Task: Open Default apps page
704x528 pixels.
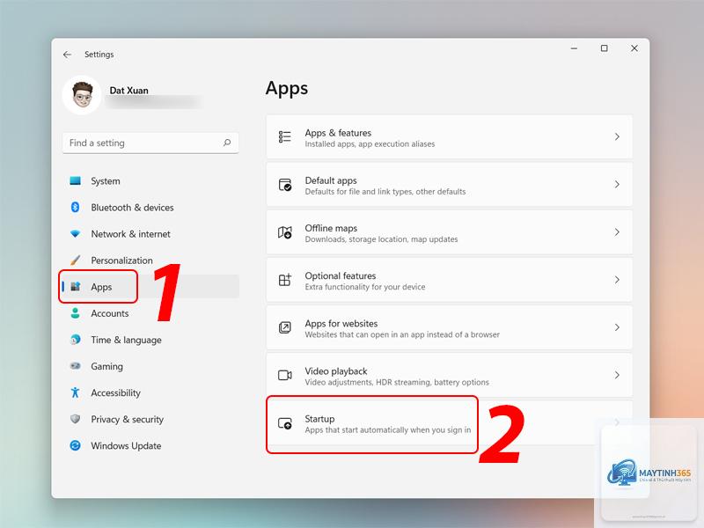Action: [x=450, y=185]
